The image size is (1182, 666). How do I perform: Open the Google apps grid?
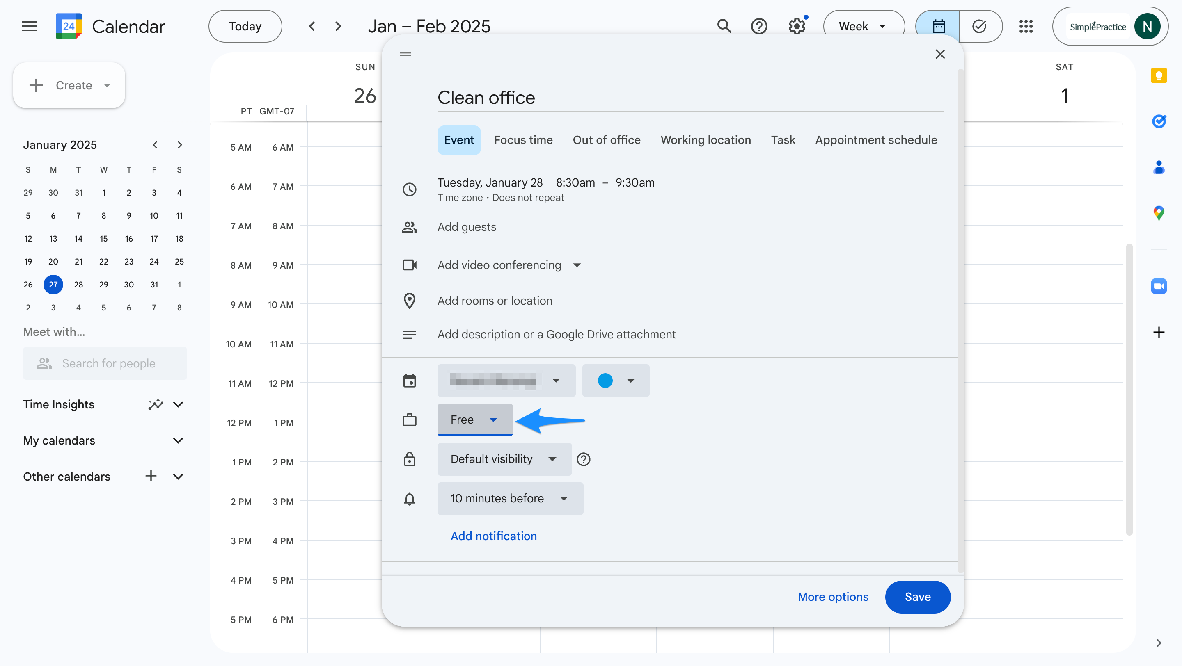click(x=1026, y=26)
